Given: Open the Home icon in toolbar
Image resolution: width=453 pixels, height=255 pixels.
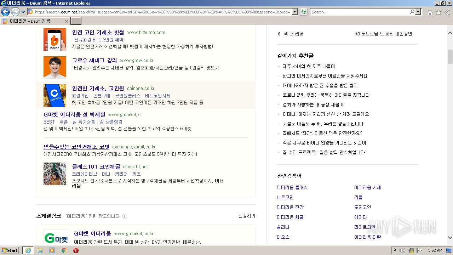Looking at the screenshot, I should click(430, 12).
